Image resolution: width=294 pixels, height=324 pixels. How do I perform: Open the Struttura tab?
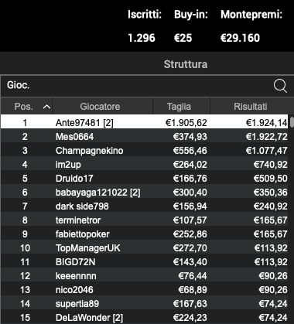[186, 64]
